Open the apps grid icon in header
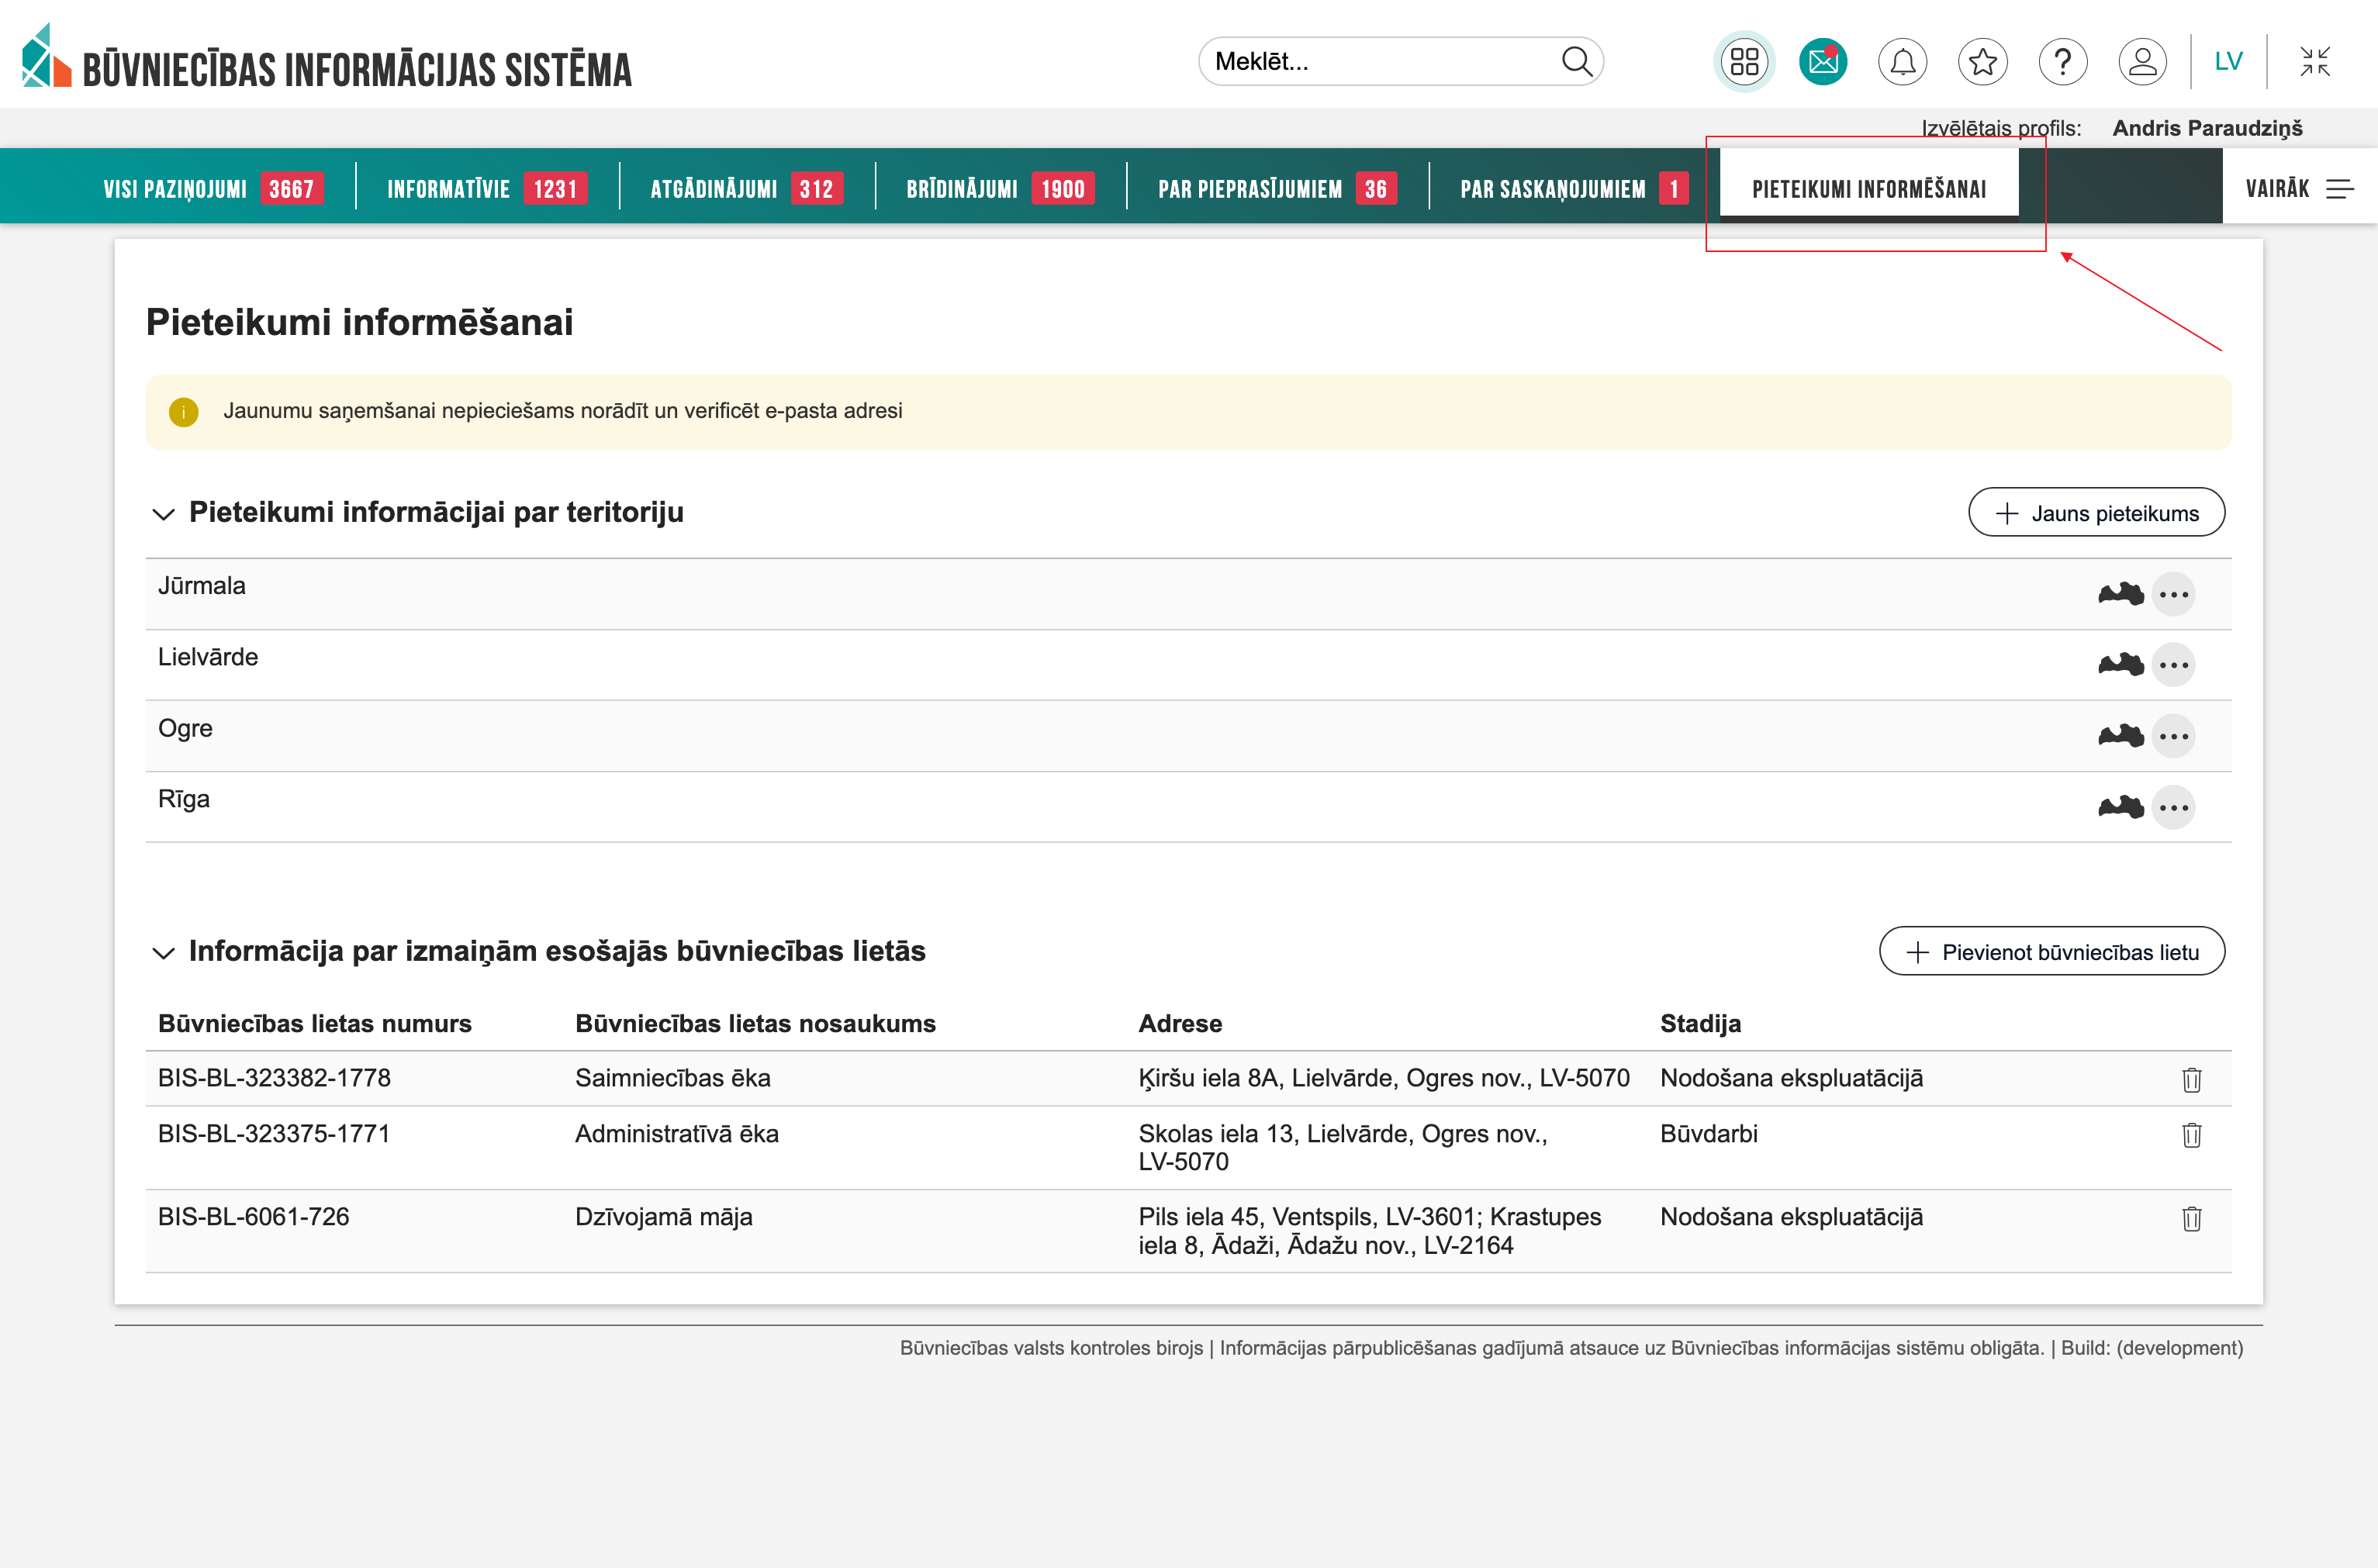 coord(1744,62)
